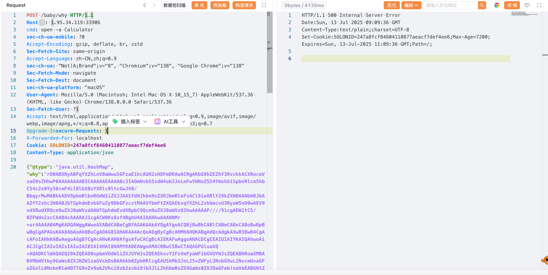
Task: Click the 构造请求 button
Action: 244,5
